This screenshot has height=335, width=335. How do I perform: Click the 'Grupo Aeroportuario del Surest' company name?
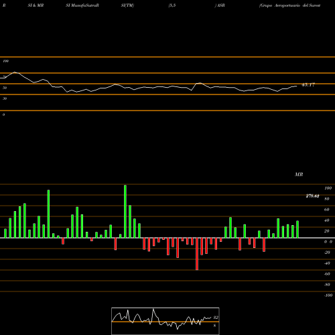click(289, 5)
